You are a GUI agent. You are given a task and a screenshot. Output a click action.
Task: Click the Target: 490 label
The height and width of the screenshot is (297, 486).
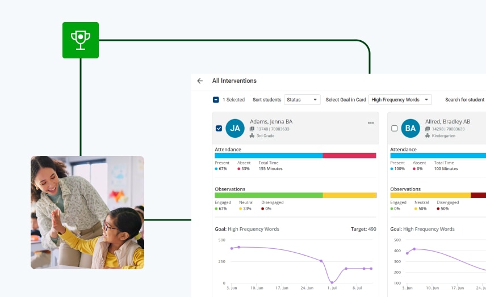point(363,229)
